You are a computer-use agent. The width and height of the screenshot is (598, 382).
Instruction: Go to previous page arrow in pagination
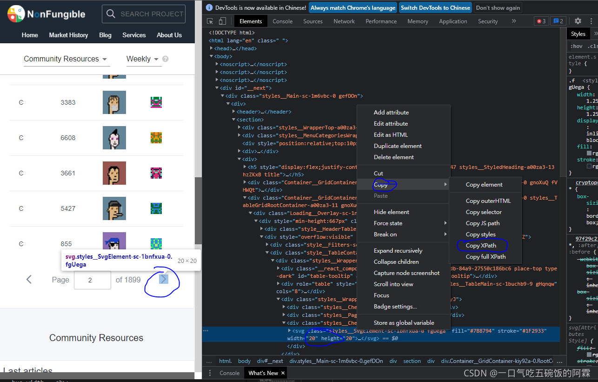pyautogui.click(x=29, y=280)
